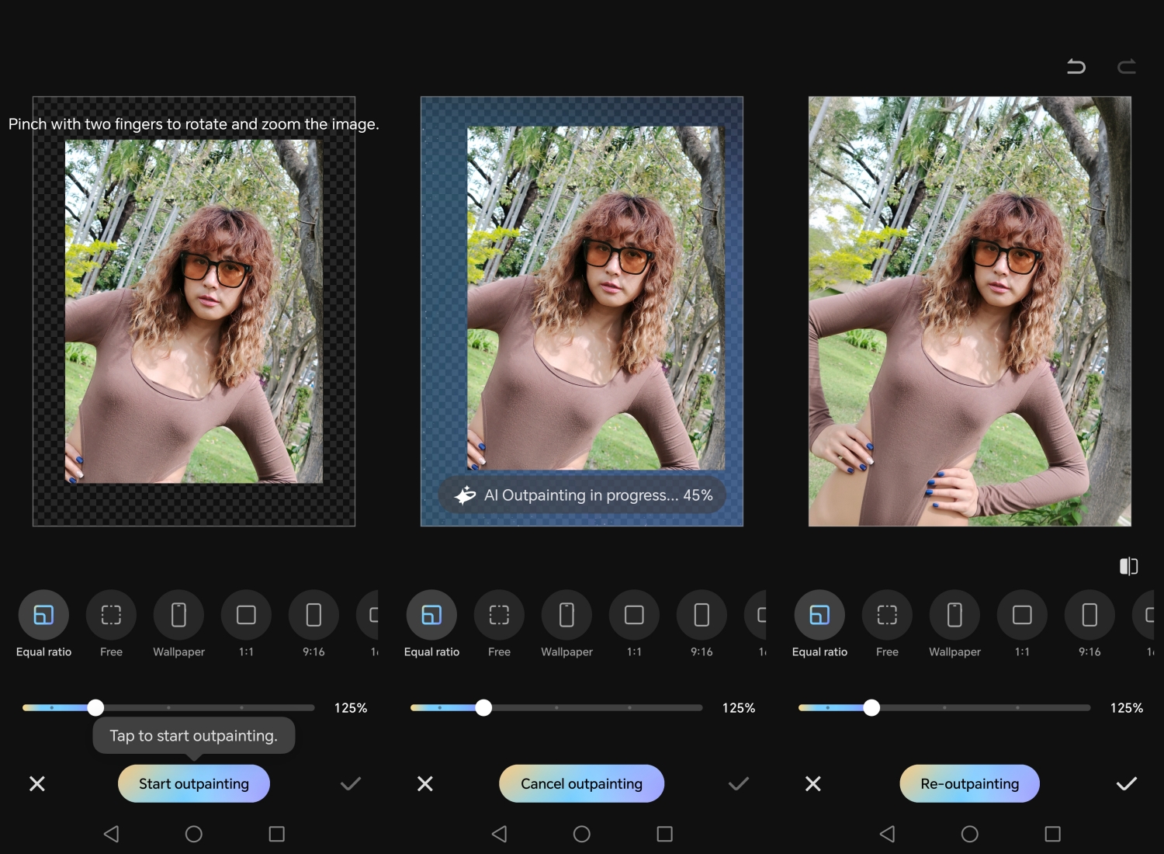Select Equal ratio icon on the left screen
This screenshot has height=854, width=1164.
pos(43,615)
